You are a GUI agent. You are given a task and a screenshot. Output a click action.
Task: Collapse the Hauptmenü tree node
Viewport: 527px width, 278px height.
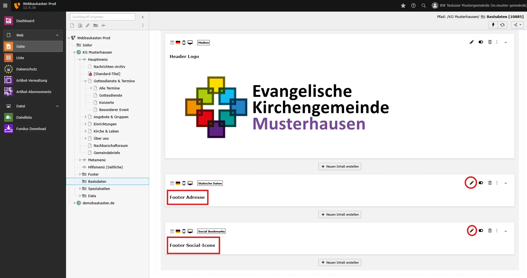(x=80, y=59)
